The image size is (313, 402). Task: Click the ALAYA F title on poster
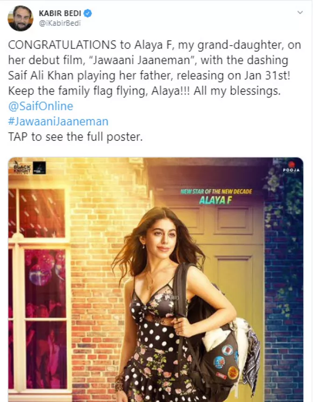[215, 200]
